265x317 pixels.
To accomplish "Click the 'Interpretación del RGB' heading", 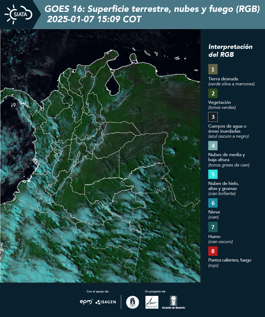I will click(x=230, y=50).
